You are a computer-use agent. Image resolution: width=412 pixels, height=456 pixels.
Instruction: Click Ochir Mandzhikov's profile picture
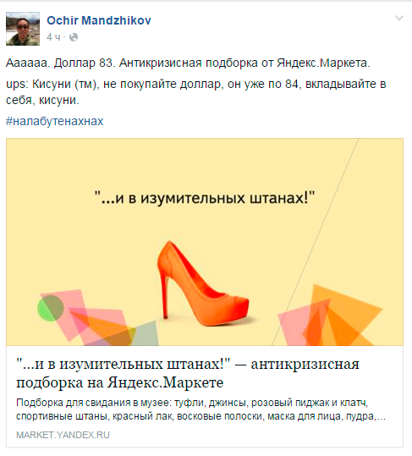[23, 29]
